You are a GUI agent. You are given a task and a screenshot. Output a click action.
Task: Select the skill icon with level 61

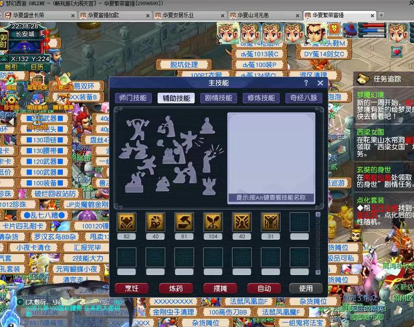[x=184, y=222]
